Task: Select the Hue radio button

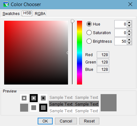Action: [x=89, y=24]
